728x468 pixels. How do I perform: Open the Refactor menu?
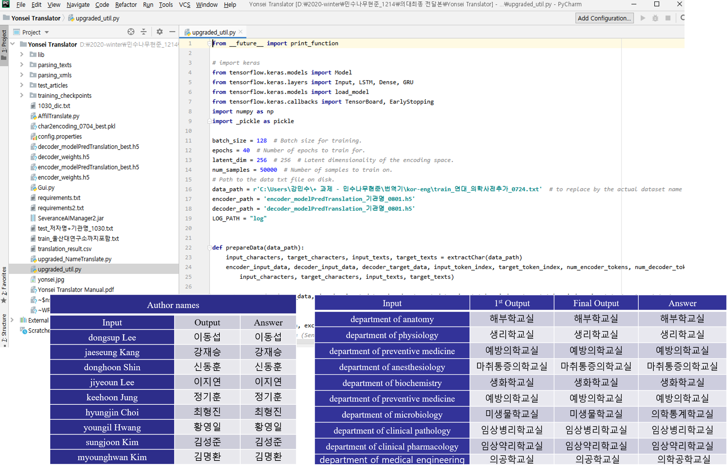pos(126,4)
